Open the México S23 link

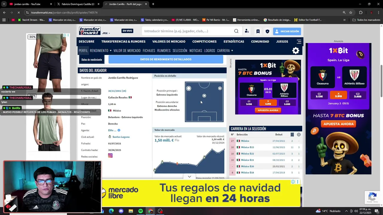point(247,147)
